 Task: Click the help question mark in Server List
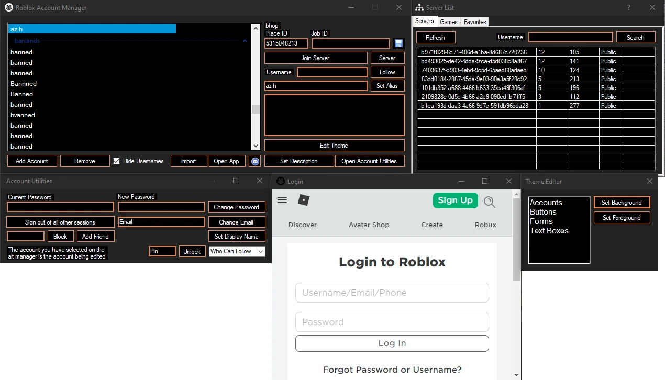(628, 7)
